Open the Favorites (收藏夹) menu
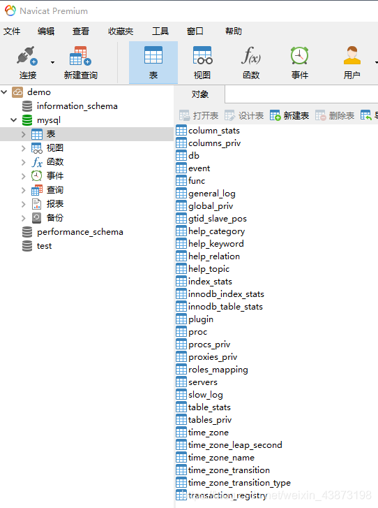The image size is (378, 508). coord(121,31)
